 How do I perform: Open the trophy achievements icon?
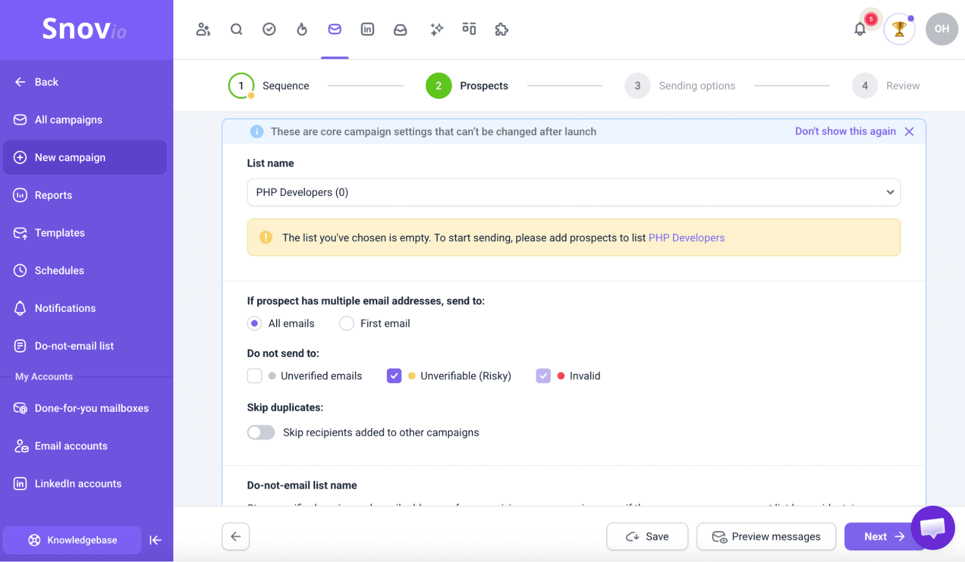pos(899,29)
